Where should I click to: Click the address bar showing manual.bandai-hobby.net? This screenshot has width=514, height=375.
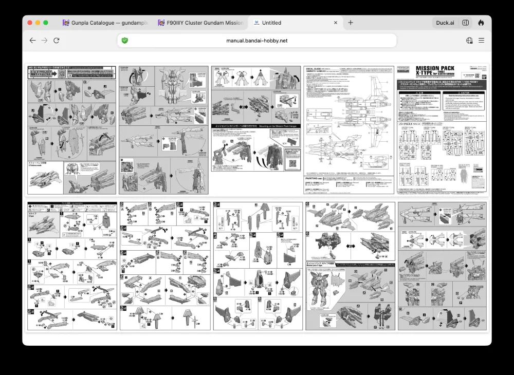tap(257, 41)
